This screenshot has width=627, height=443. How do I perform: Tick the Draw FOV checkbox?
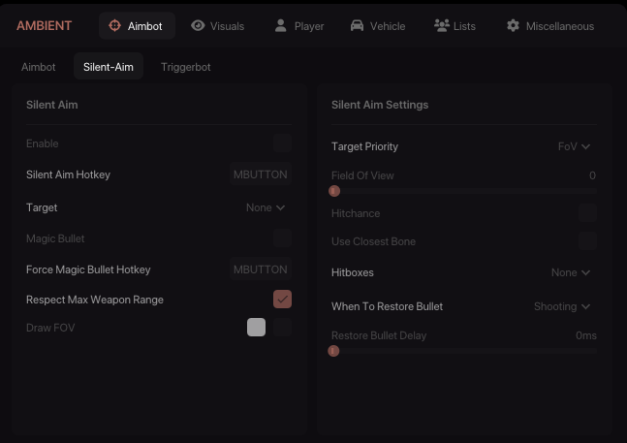(x=282, y=328)
